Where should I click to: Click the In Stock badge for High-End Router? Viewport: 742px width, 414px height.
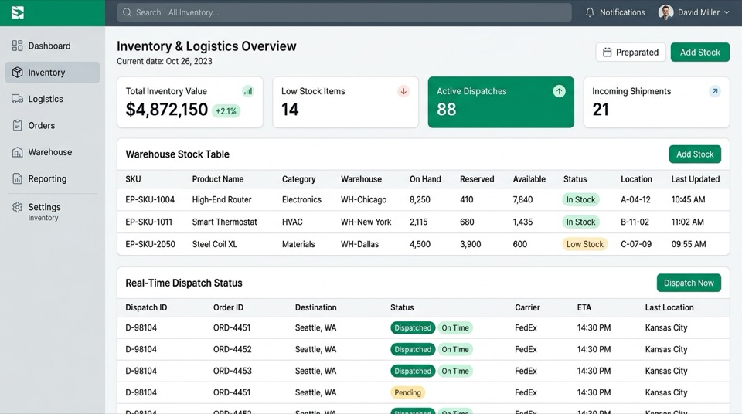click(580, 200)
